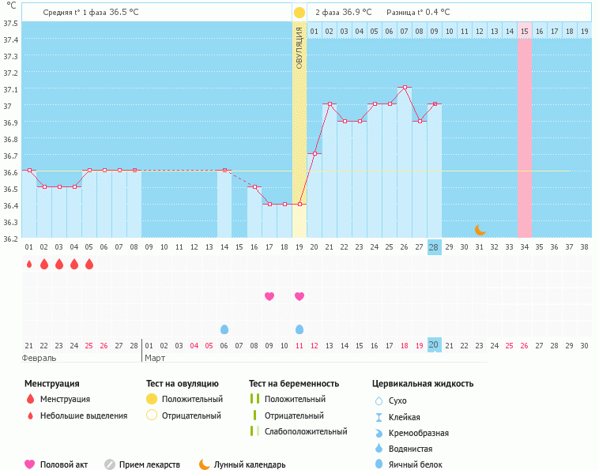599x470 pixels.
Task: Click the menstruation drop on February 25
Action: point(89,264)
